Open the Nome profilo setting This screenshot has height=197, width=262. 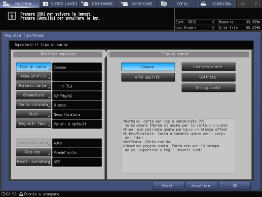[33, 76]
